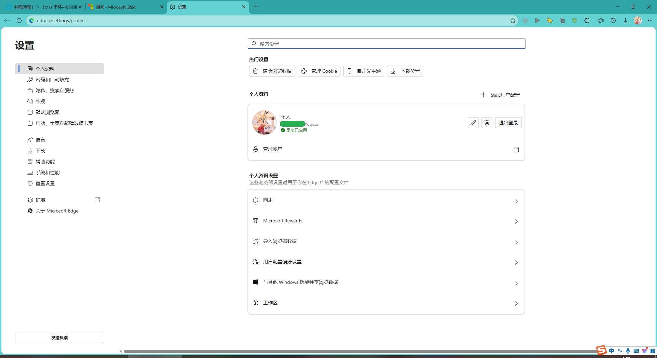Click the 退出登录 sign out button
657x358 pixels.
tap(508, 123)
